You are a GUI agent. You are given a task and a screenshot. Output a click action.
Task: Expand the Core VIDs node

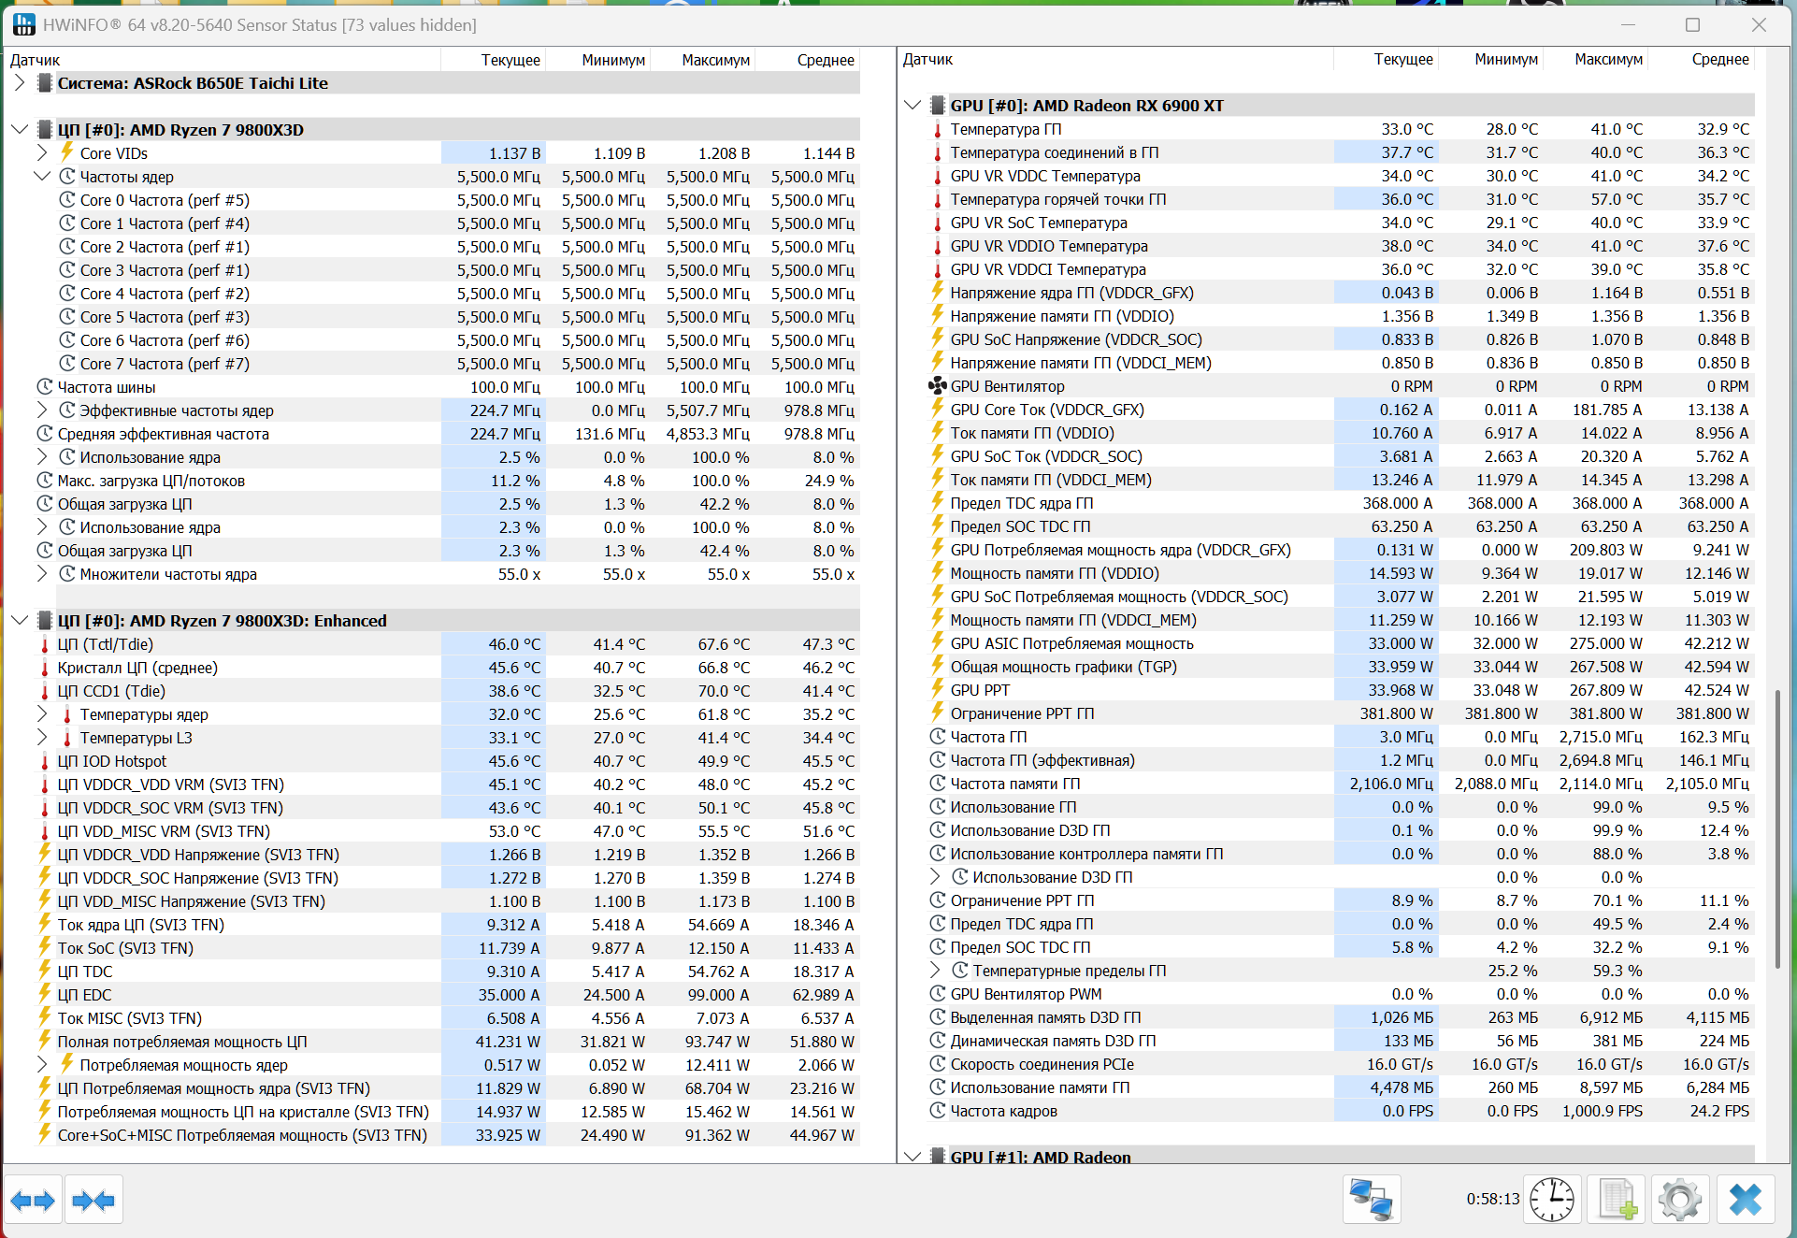[42, 153]
